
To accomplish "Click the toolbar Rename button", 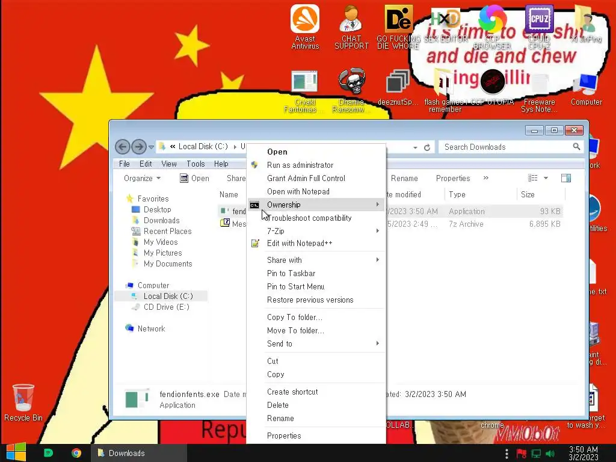I will 404,178.
